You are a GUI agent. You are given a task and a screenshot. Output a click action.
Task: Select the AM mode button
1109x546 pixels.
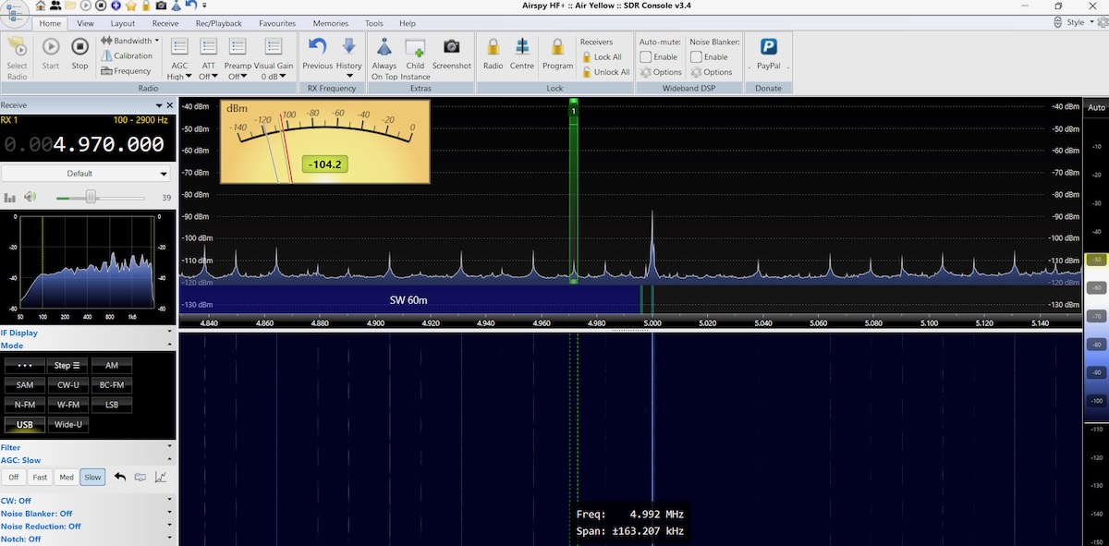(111, 365)
